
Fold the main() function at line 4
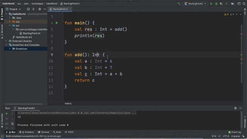(x=63, y=23)
